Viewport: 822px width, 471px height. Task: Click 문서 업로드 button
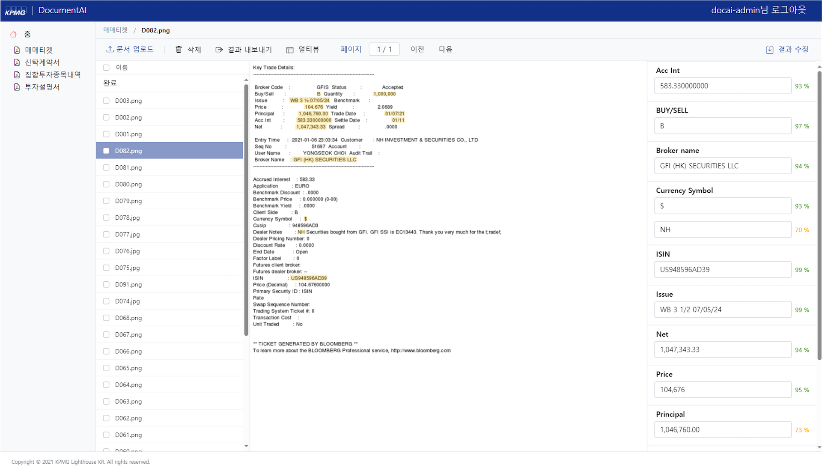click(130, 49)
